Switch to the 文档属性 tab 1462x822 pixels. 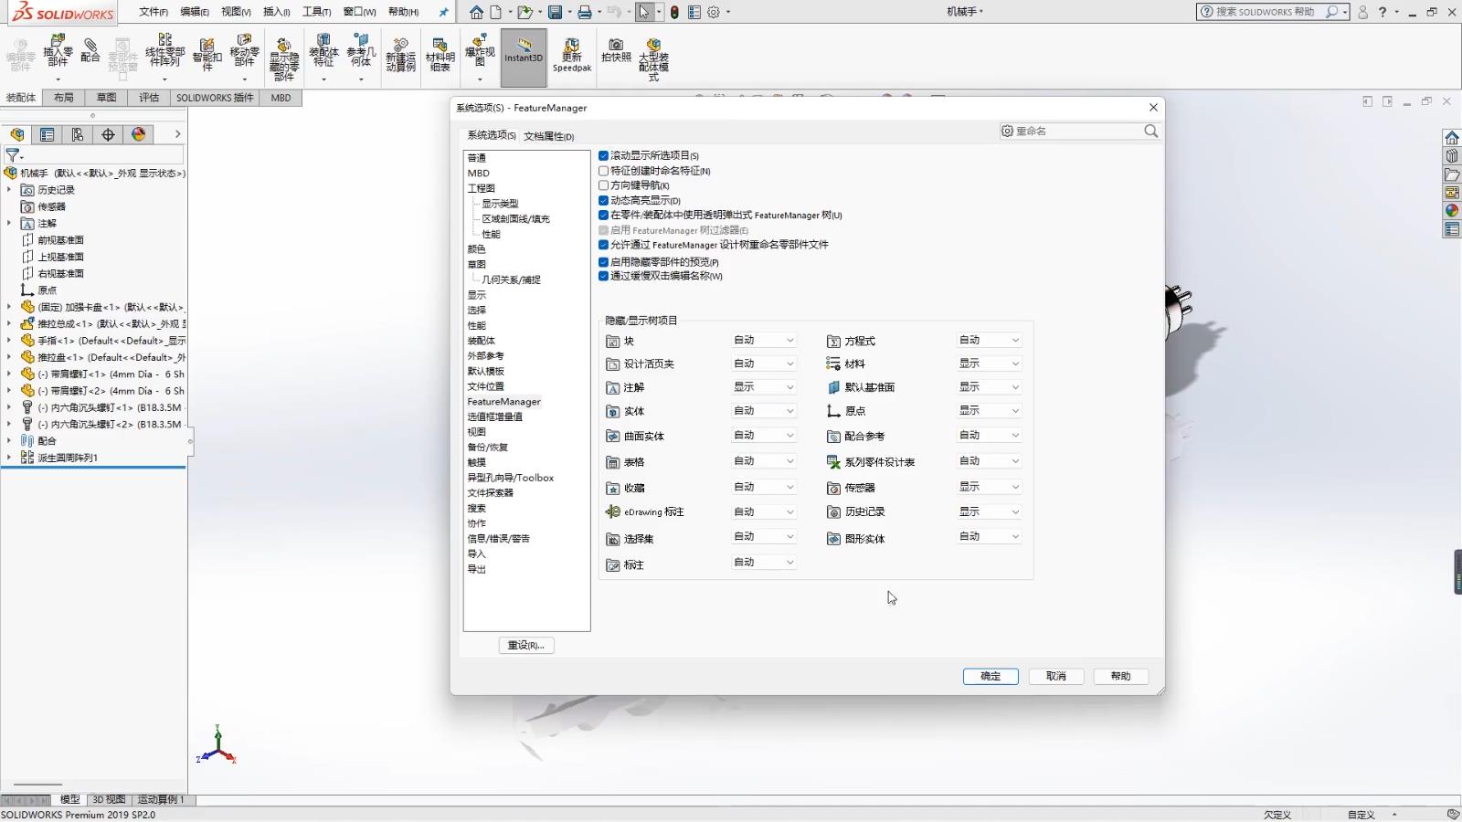[548, 136]
